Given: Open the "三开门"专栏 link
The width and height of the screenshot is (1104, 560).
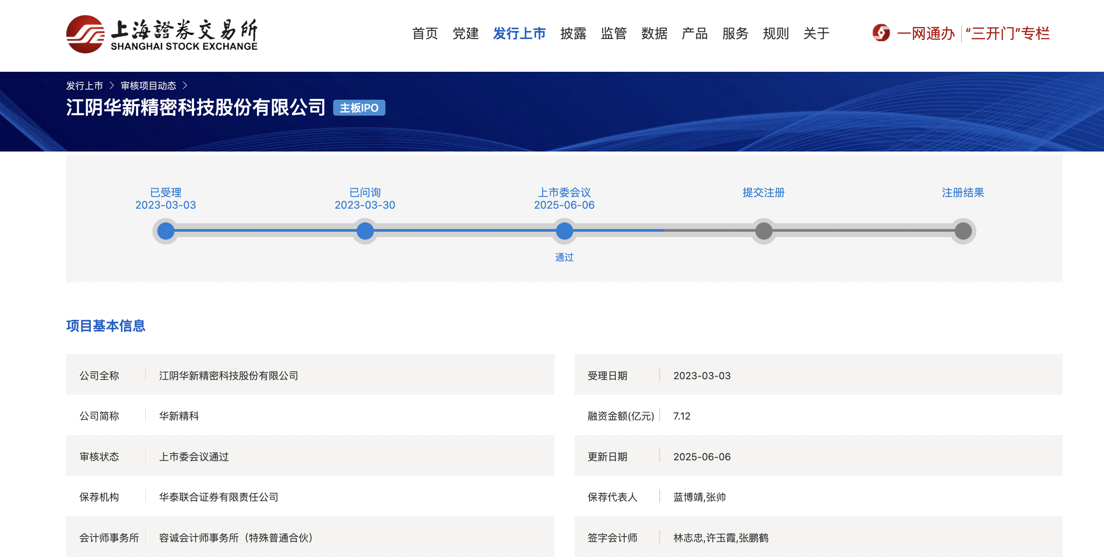Looking at the screenshot, I should [x=1007, y=33].
